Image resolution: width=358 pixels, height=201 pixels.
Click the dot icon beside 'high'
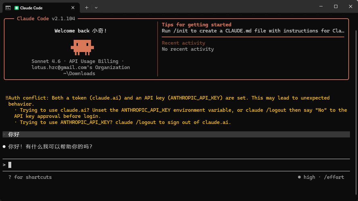[299, 177]
